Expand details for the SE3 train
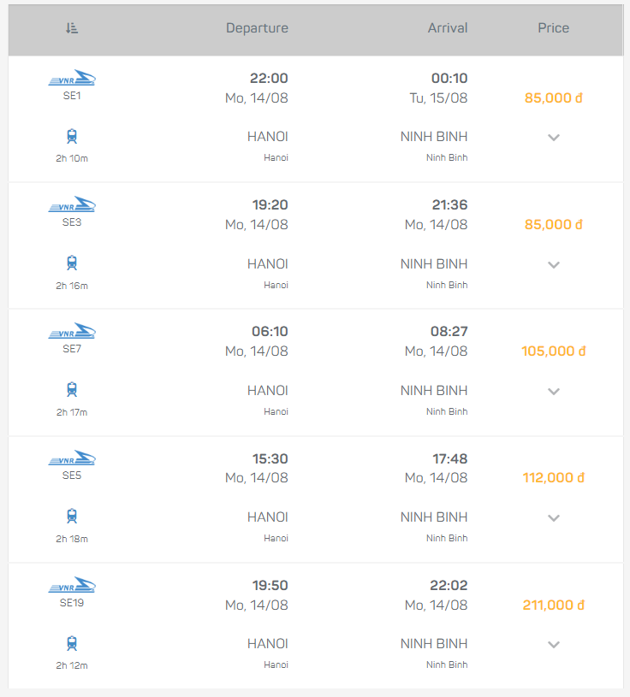Screen dimensions: 630x697 554,264
